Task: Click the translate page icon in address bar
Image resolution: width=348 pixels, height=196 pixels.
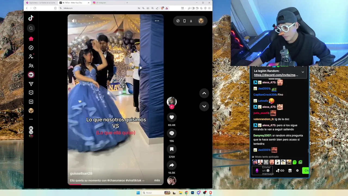Action: (x=143, y=8)
